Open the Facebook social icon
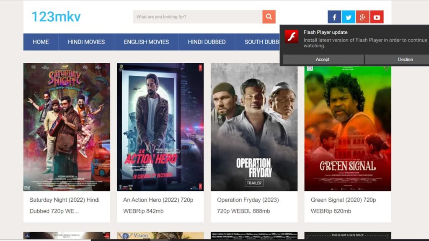The height and width of the screenshot is (241, 429). (x=334, y=17)
